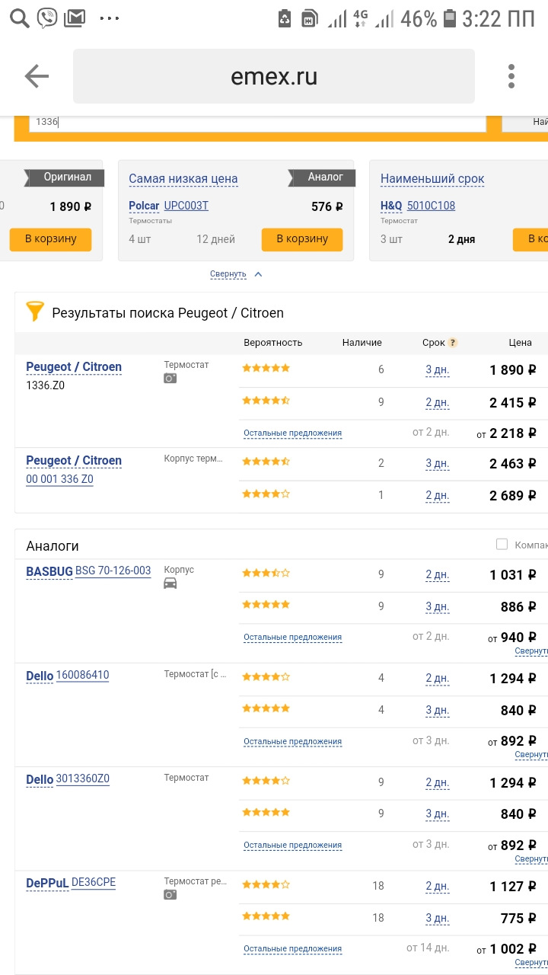Select the Самая низкая цена heading
This screenshot has width=548, height=975.
tap(183, 179)
